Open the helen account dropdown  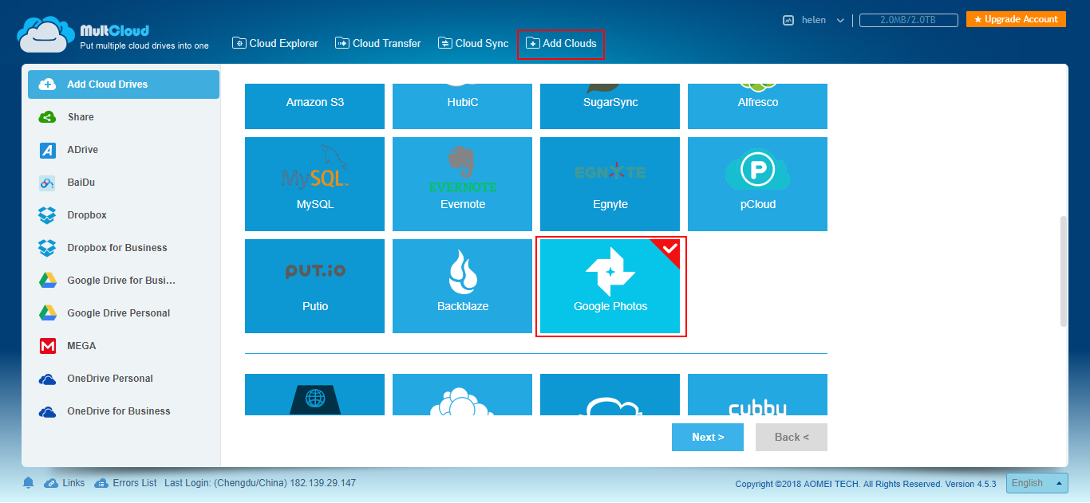(x=823, y=20)
